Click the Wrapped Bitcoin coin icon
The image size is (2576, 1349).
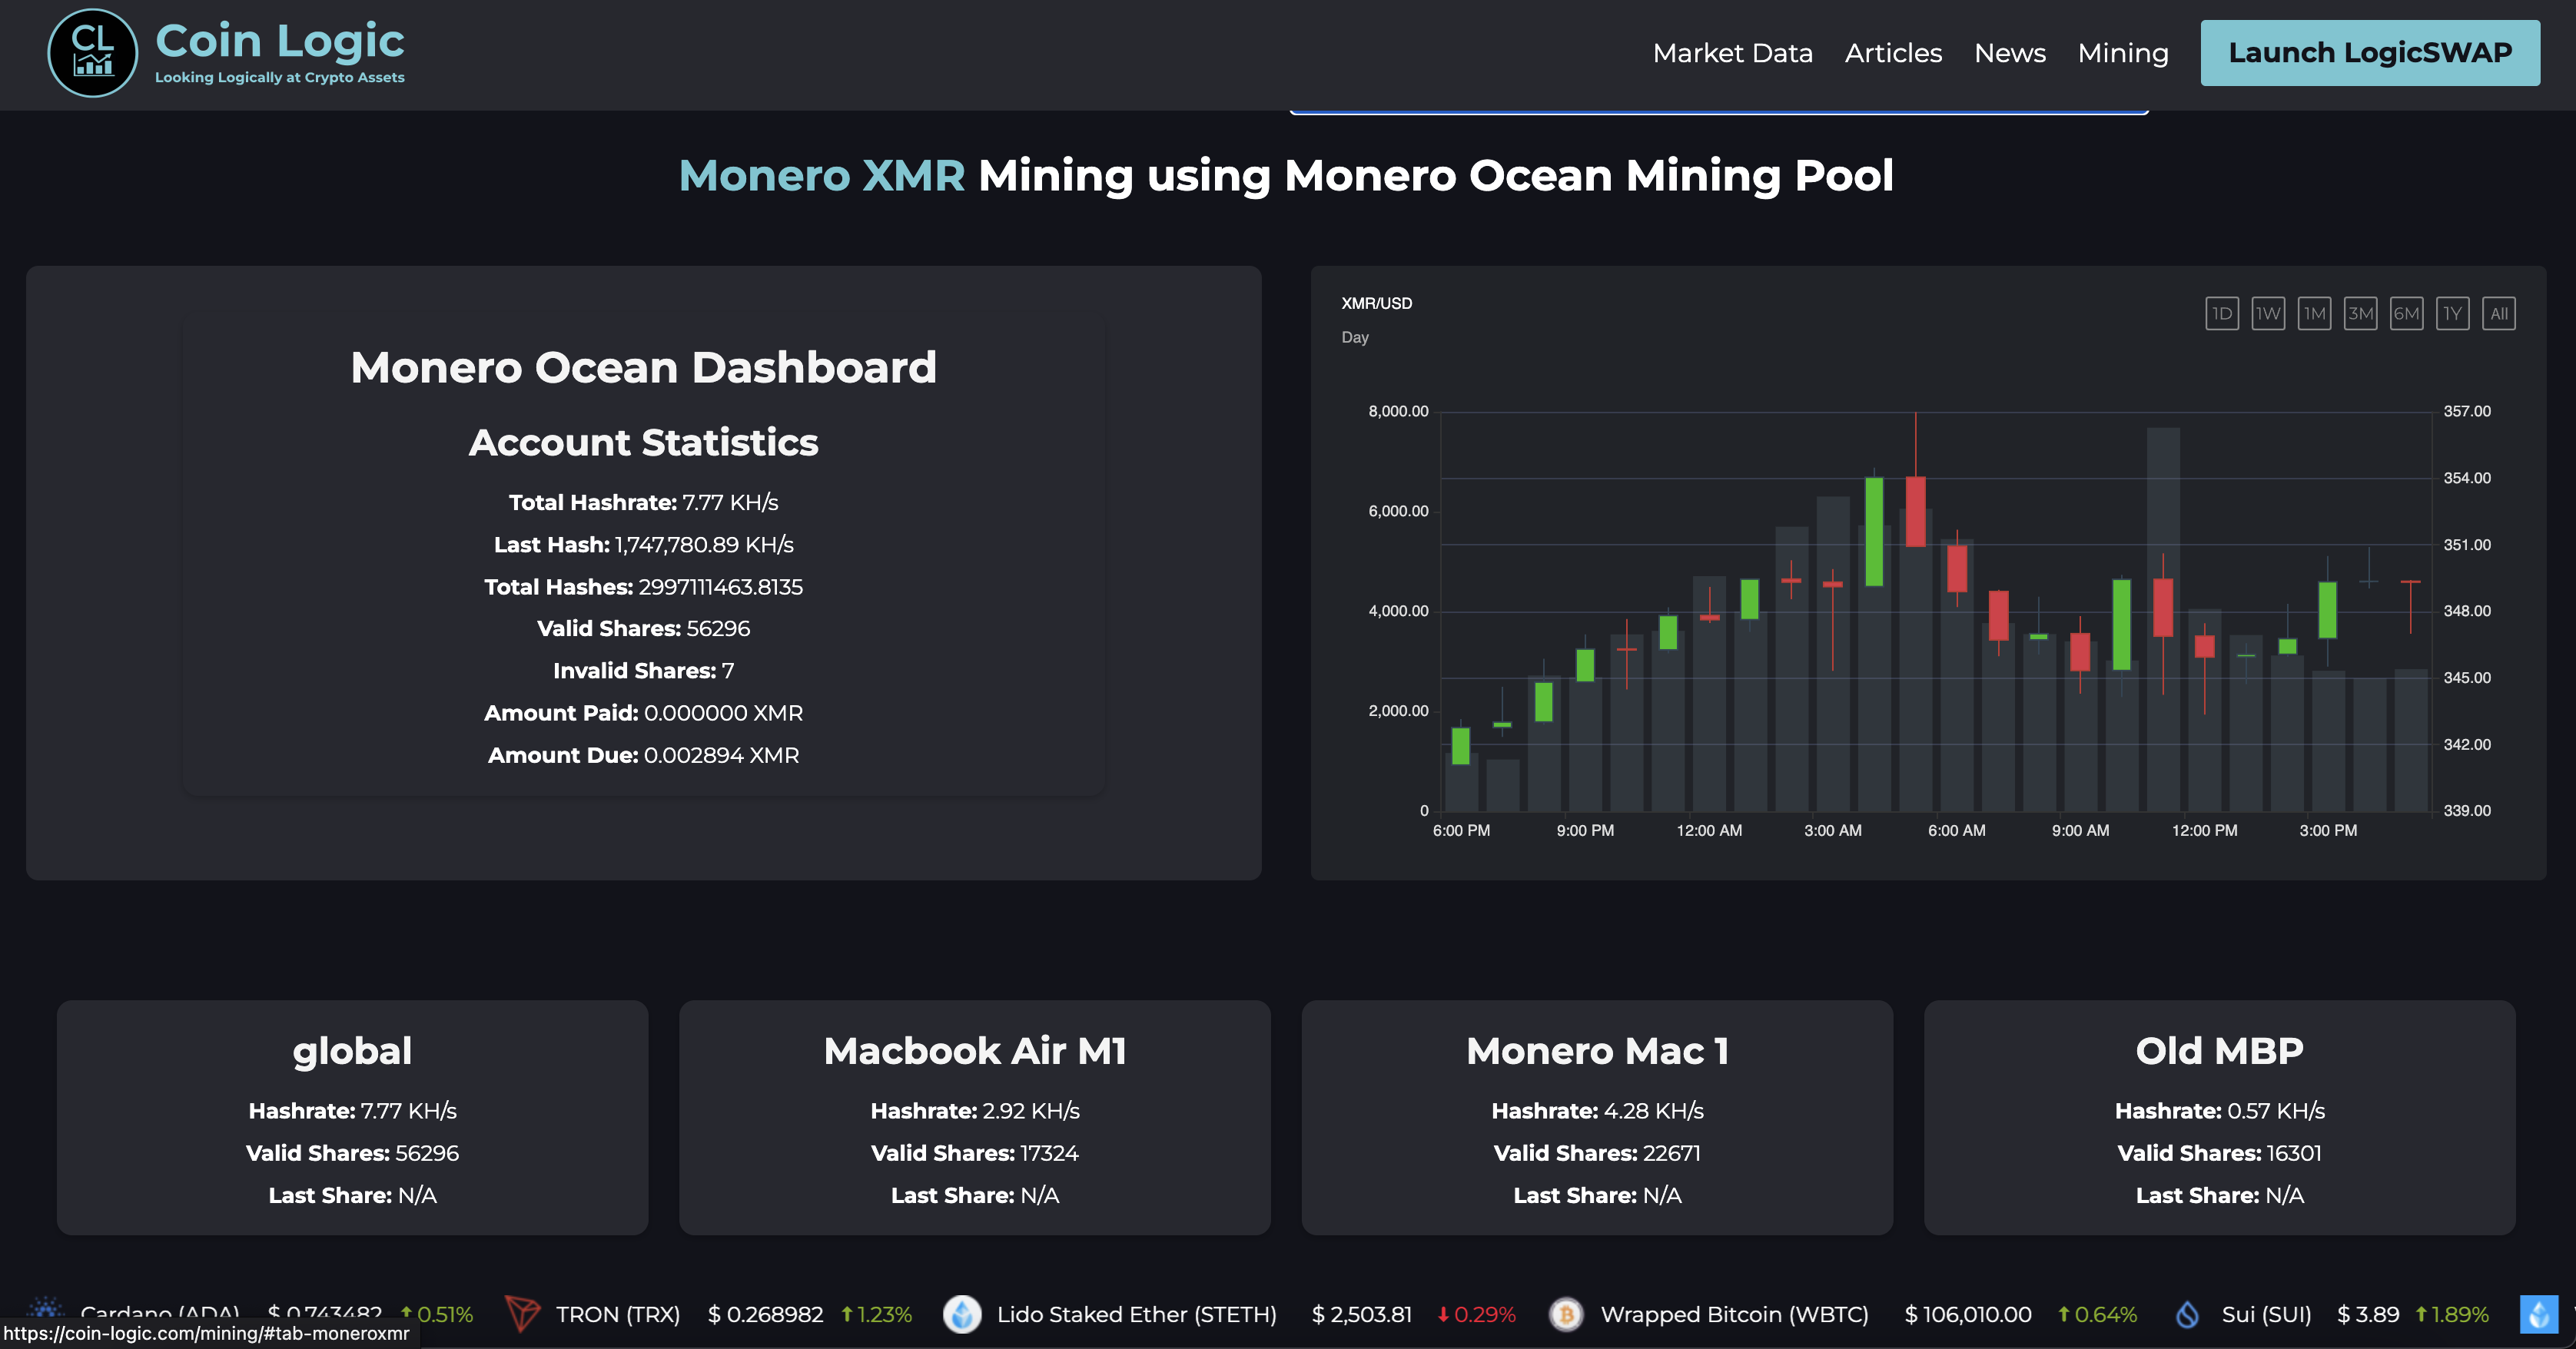[1566, 1314]
